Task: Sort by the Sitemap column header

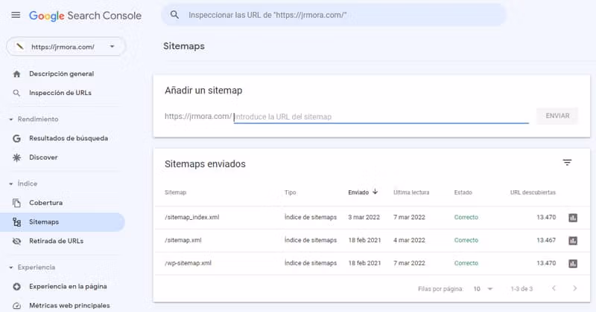Action: [175, 192]
